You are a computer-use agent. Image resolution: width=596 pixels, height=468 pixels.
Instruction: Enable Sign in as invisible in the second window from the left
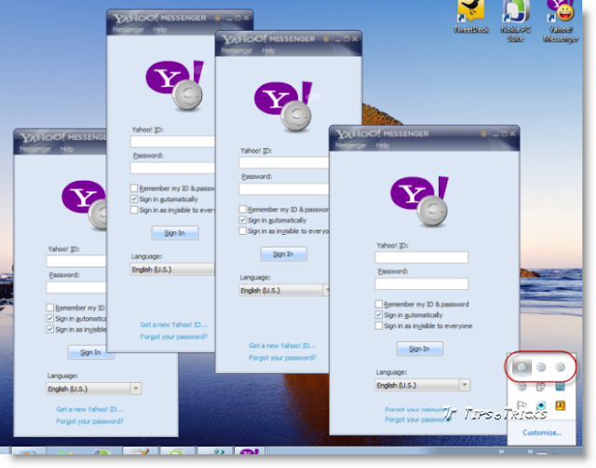tap(134, 210)
